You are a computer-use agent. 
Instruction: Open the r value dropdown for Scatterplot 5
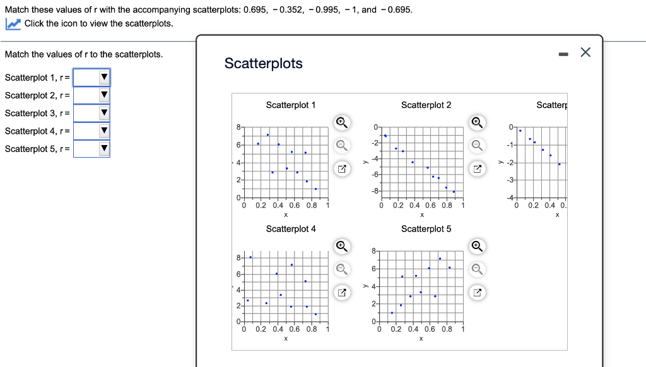click(x=103, y=149)
